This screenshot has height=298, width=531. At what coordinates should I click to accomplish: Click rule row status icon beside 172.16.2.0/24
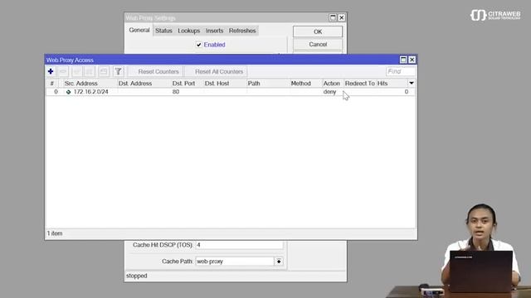click(x=68, y=92)
